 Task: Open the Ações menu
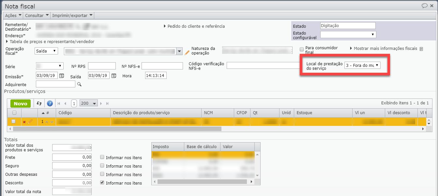pos(13,15)
